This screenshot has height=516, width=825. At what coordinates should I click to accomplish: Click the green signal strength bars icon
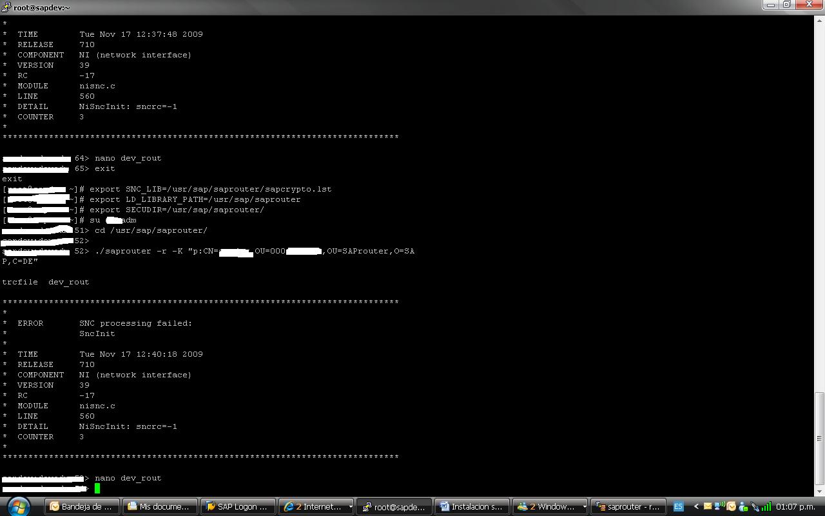pos(766,506)
